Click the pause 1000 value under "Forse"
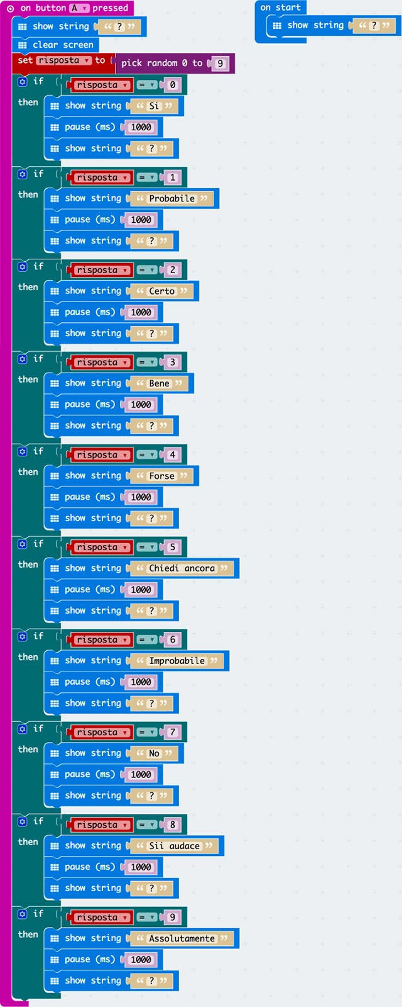The width and height of the screenshot is (402, 1007). [x=141, y=497]
